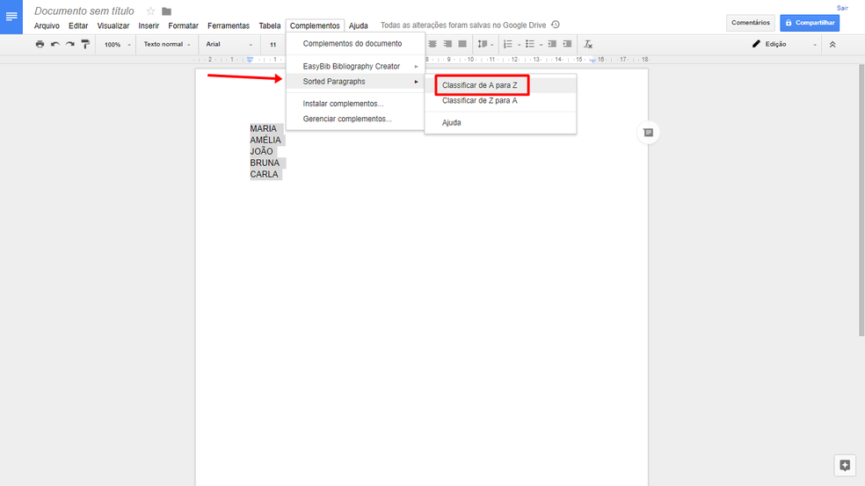865x486 pixels.
Task: Open the Ajuda menu in menu bar
Action: click(x=358, y=26)
